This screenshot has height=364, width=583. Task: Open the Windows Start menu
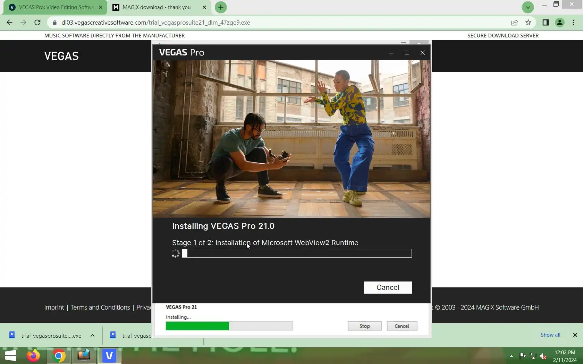pyautogui.click(x=10, y=356)
